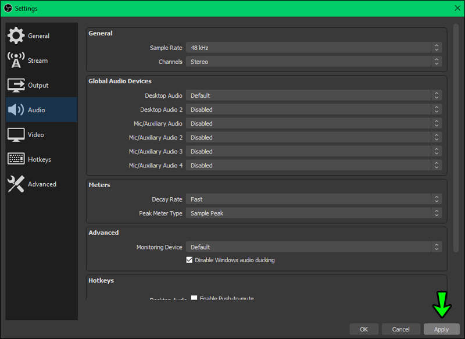This screenshot has width=465, height=339.
Task: Open Advanced wrench tools icon
Action: point(16,184)
